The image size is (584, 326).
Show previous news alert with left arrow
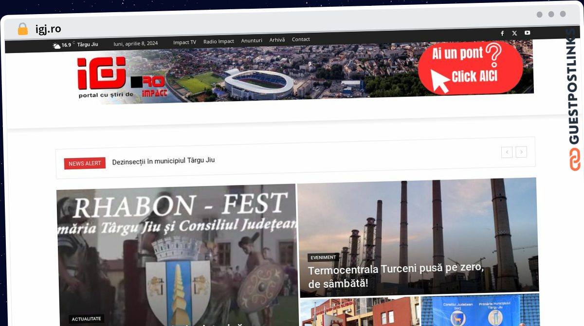tap(507, 152)
